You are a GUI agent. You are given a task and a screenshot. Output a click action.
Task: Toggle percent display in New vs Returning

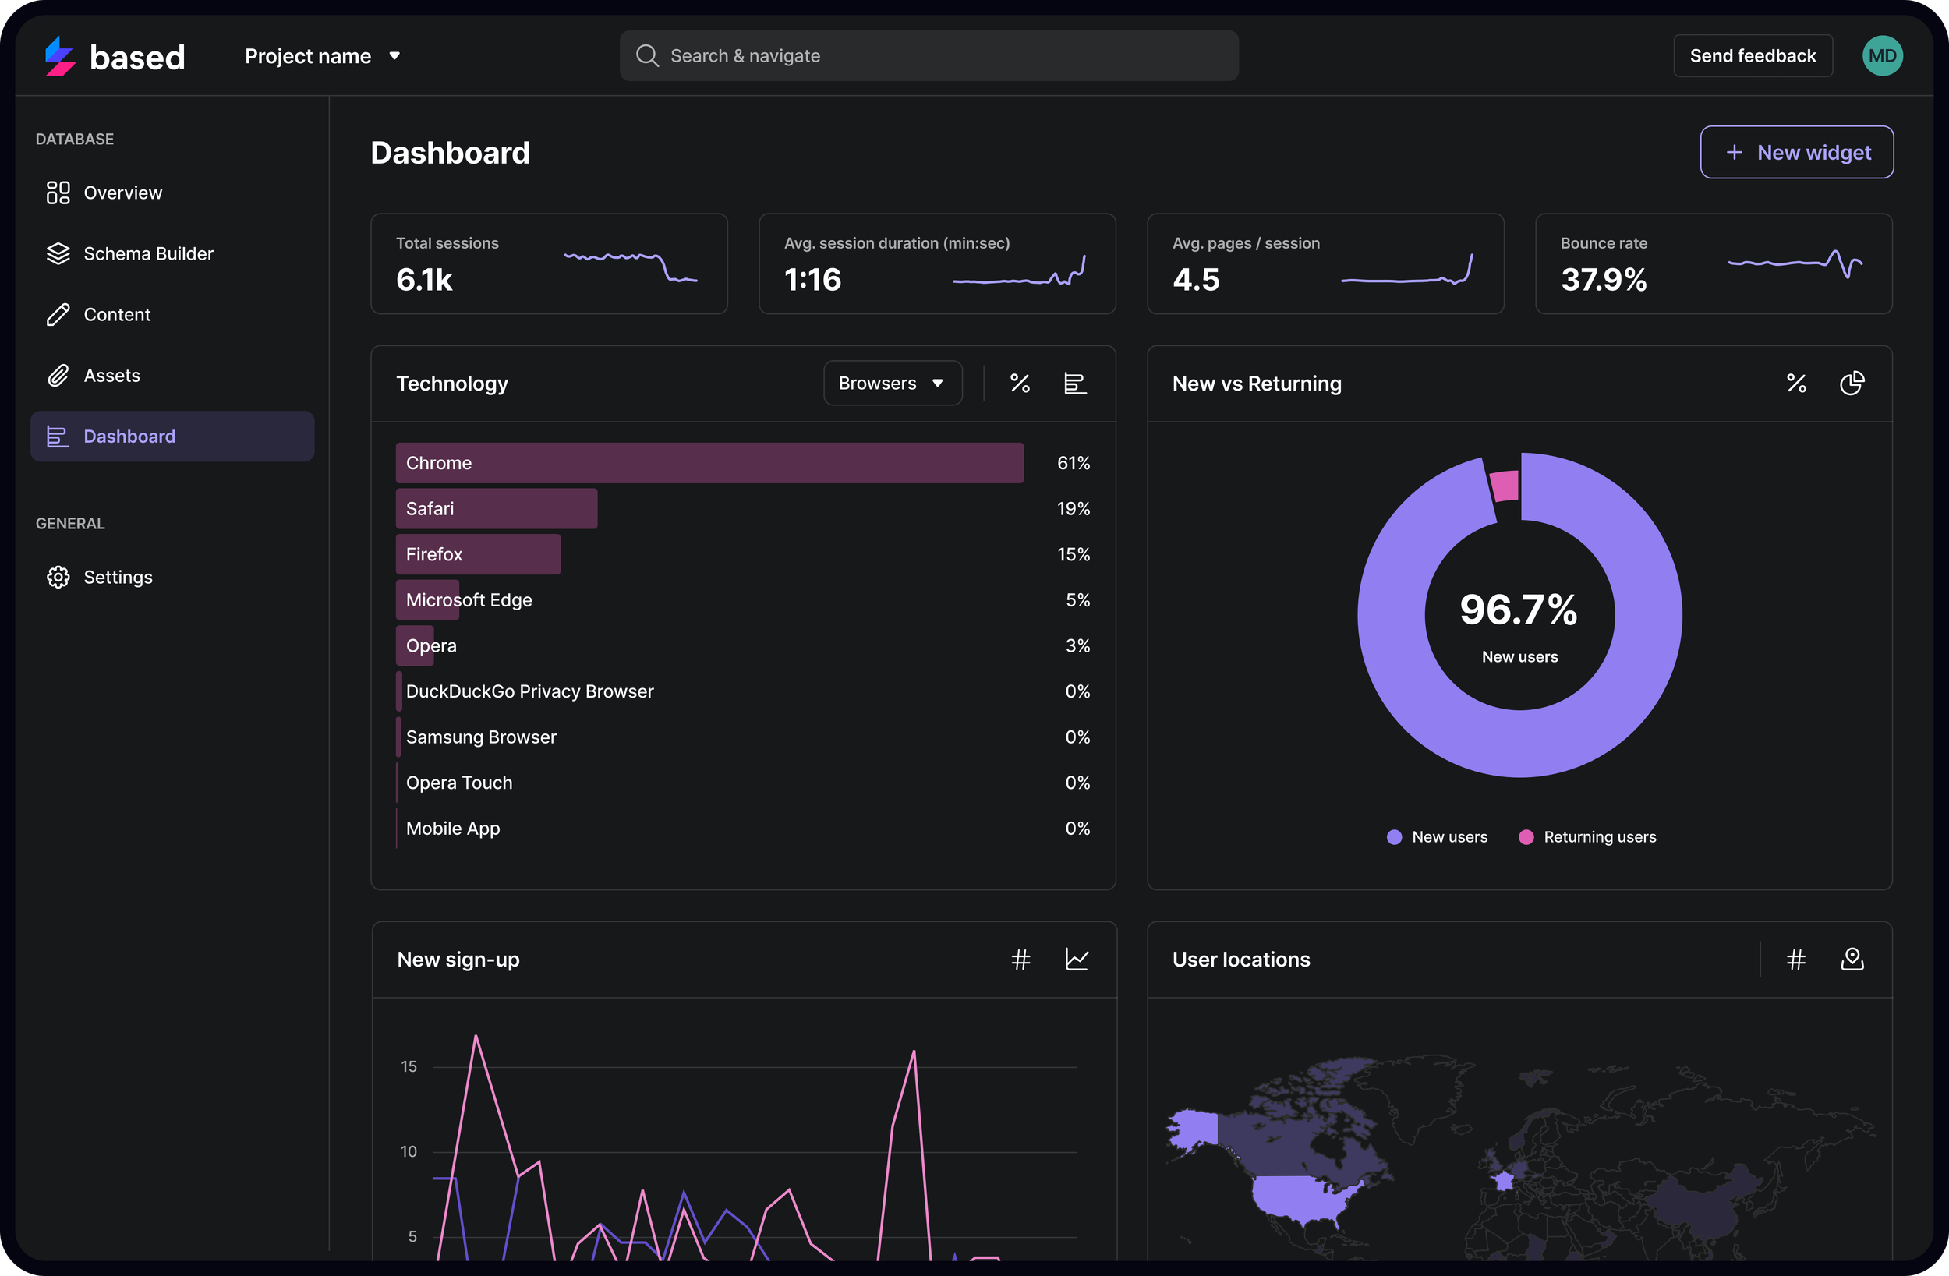tap(1796, 384)
